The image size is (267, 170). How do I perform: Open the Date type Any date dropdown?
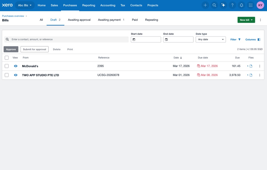[x=211, y=39]
